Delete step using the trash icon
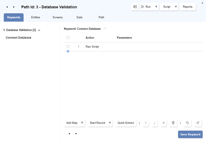The width and height of the screenshot is (206, 141). [173, 123]
